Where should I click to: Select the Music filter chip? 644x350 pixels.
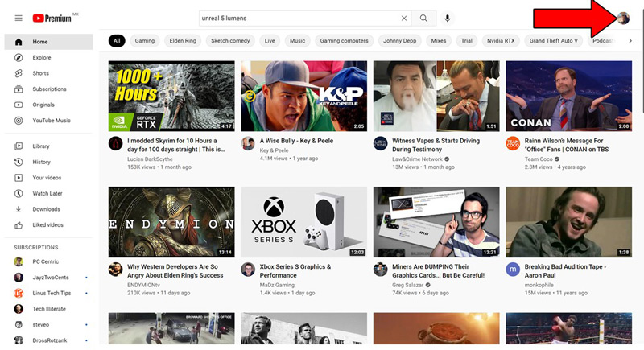point(297,40)
